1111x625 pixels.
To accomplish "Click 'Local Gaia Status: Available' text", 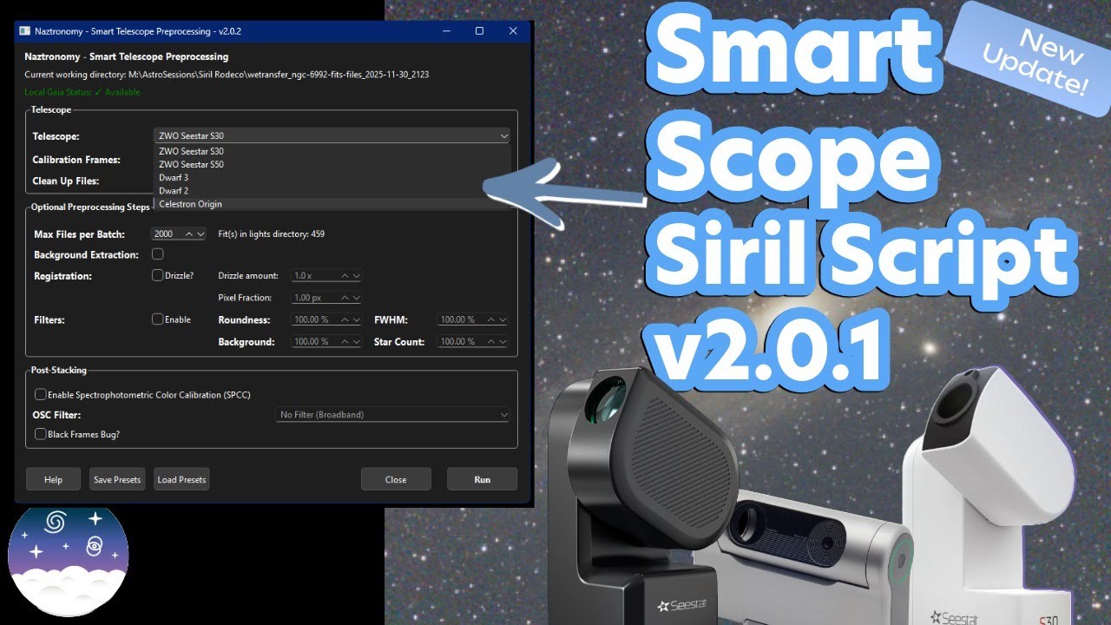I will coord(82,92).
